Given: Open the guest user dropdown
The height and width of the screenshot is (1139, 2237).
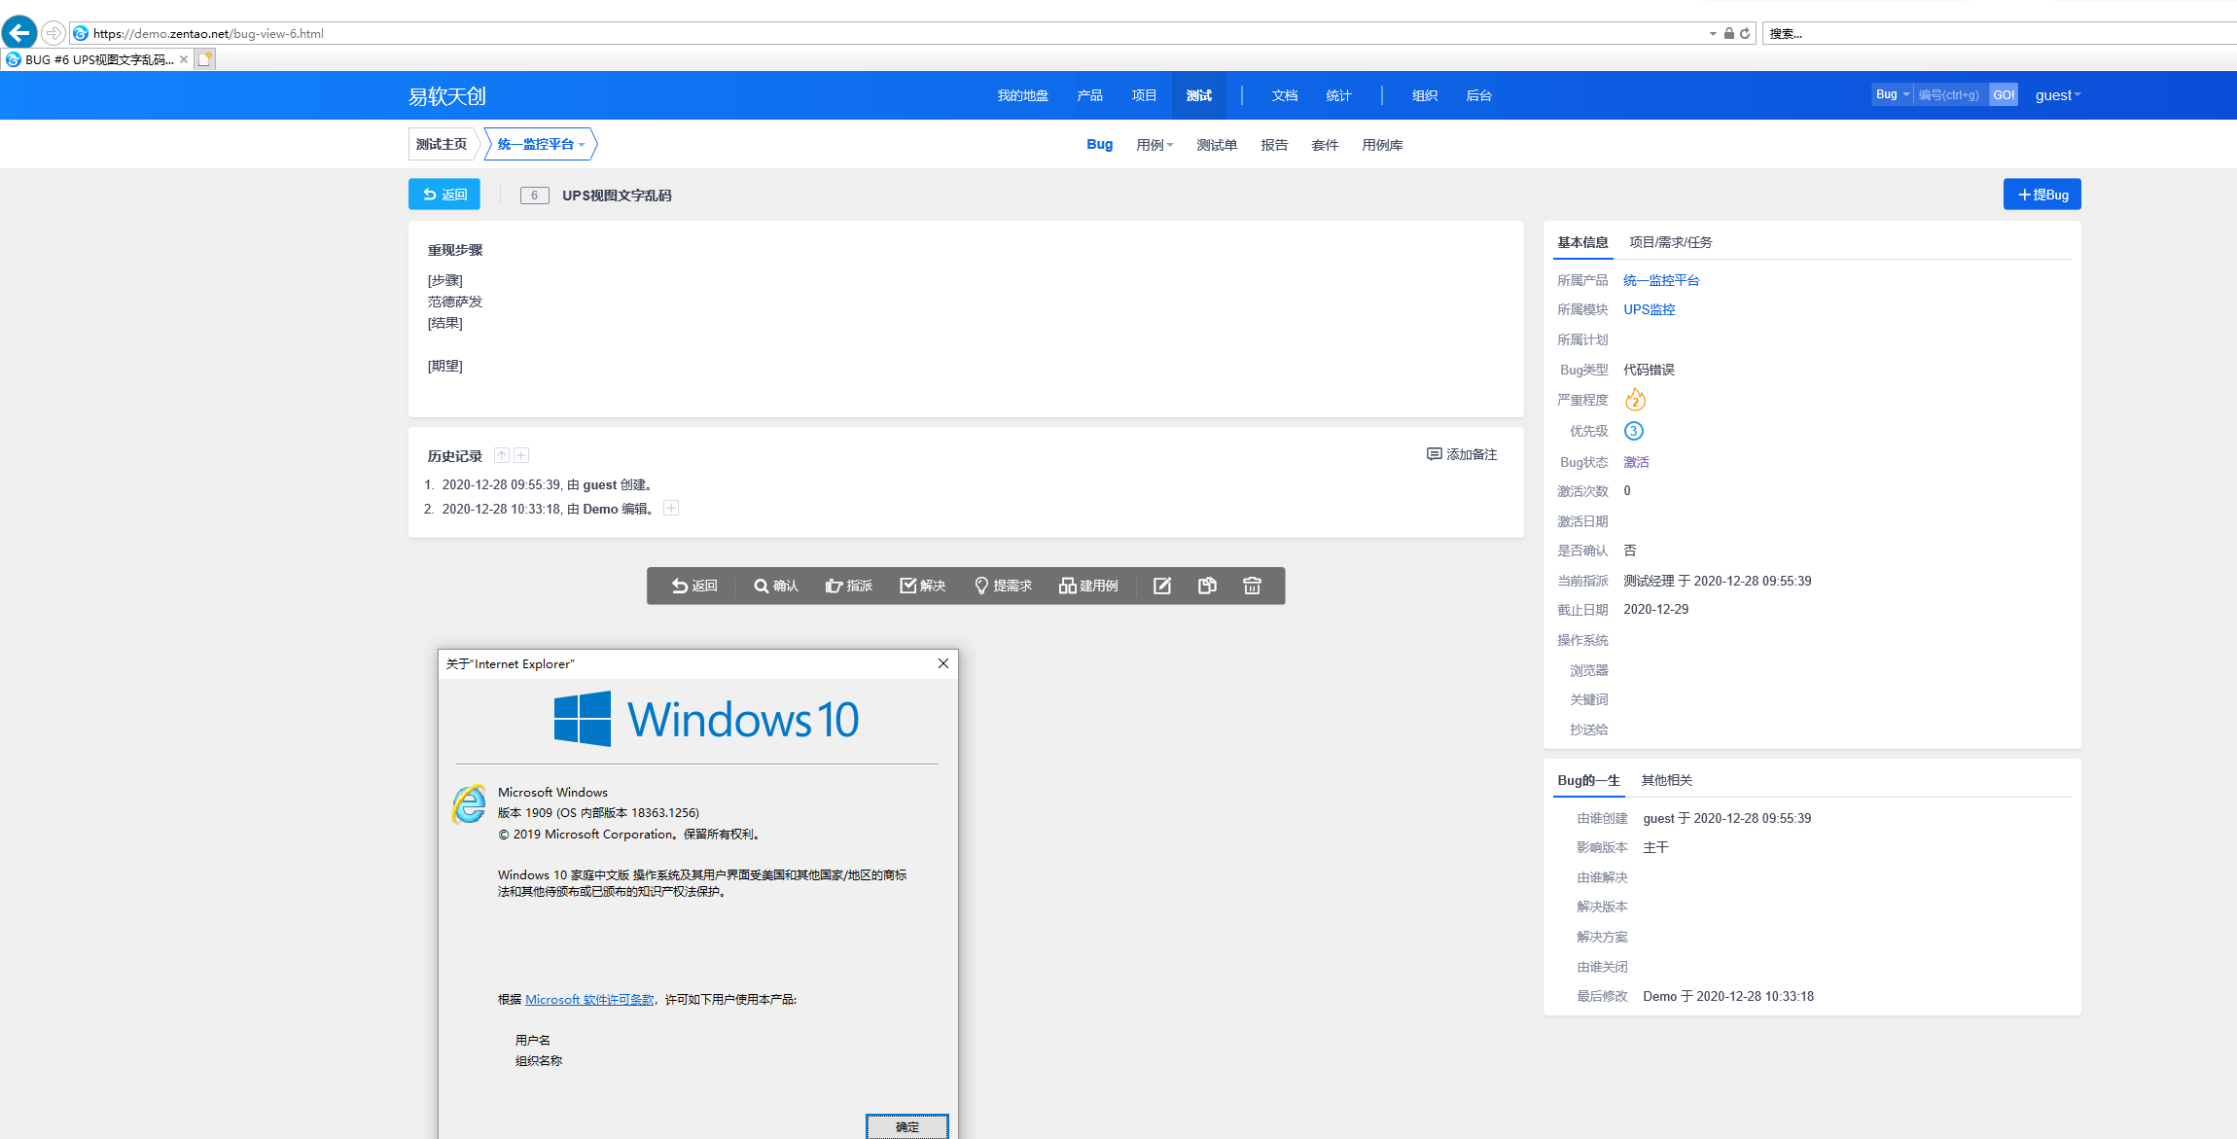Looking at the screenshot, I should (x=2057, y=95).
